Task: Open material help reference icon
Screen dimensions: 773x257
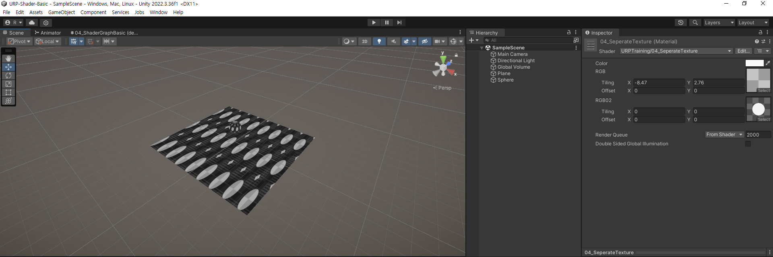Action: pos(757,41)
